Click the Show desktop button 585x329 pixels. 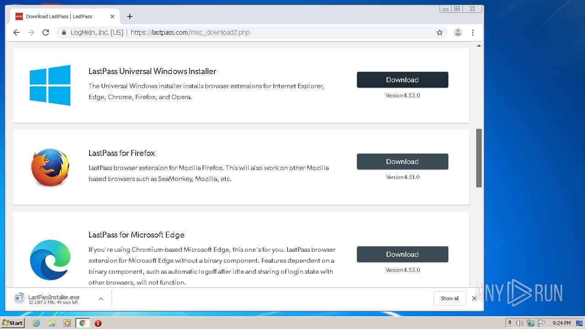pyautogui.click(x=579, y=323)
